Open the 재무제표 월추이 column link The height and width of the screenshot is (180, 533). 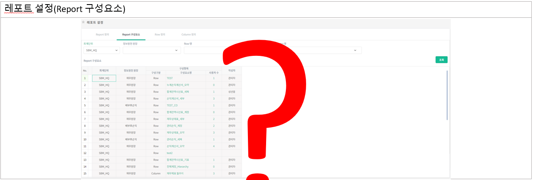176,173
